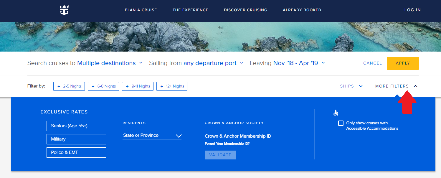Open the Nov '18 - Apr '19 date picker
The image size is (441, 178).
pyautogui.click(x=299, y=63)
